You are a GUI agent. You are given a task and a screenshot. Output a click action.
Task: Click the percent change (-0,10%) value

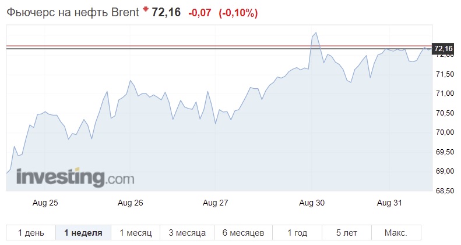click(238, 13)
